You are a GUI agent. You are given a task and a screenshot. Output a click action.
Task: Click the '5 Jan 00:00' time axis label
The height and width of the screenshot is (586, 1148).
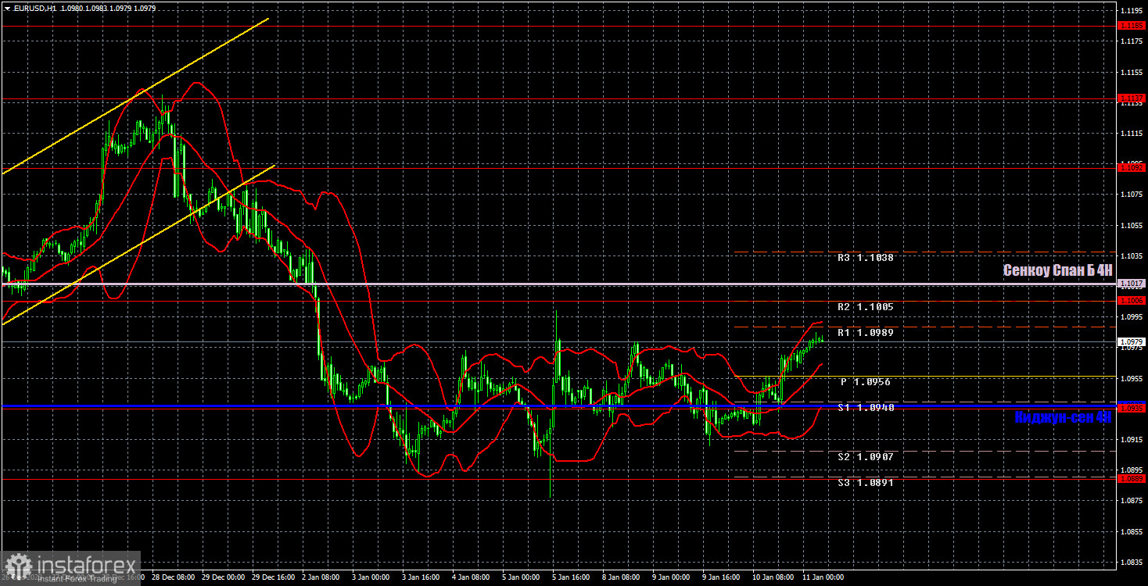tap(520, 577)
